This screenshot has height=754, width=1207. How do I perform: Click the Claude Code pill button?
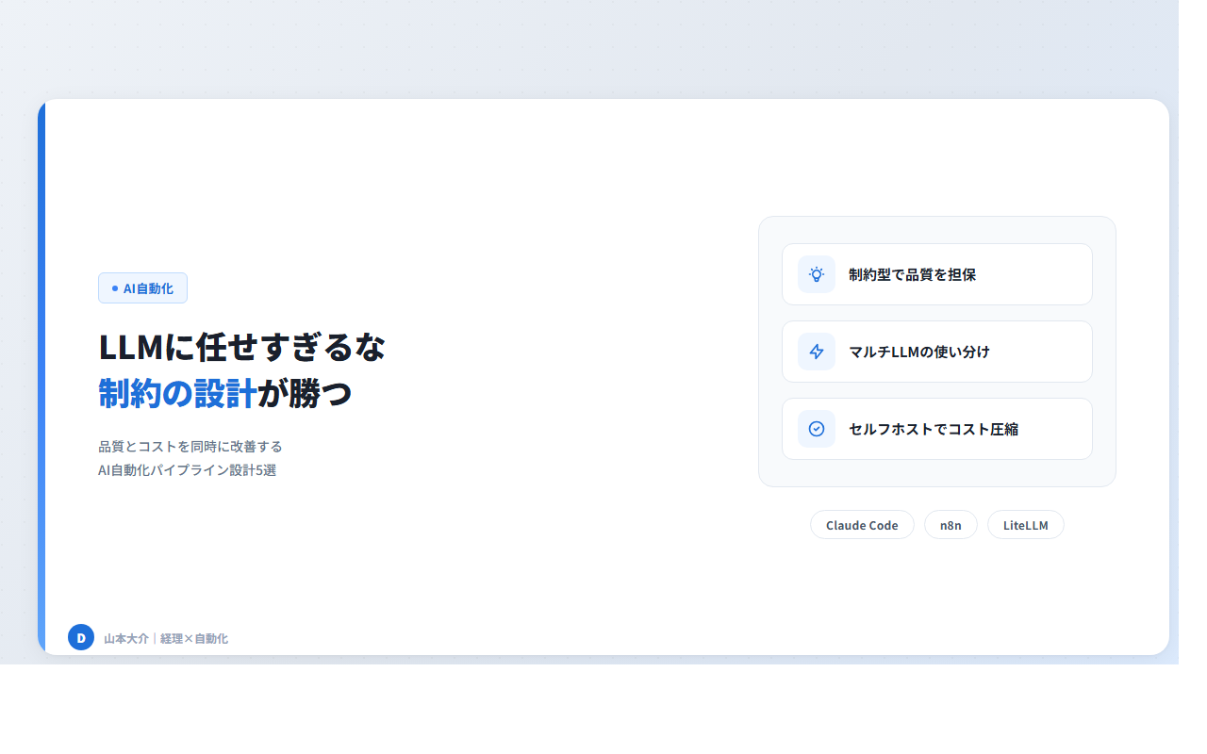tap(862, 524)
